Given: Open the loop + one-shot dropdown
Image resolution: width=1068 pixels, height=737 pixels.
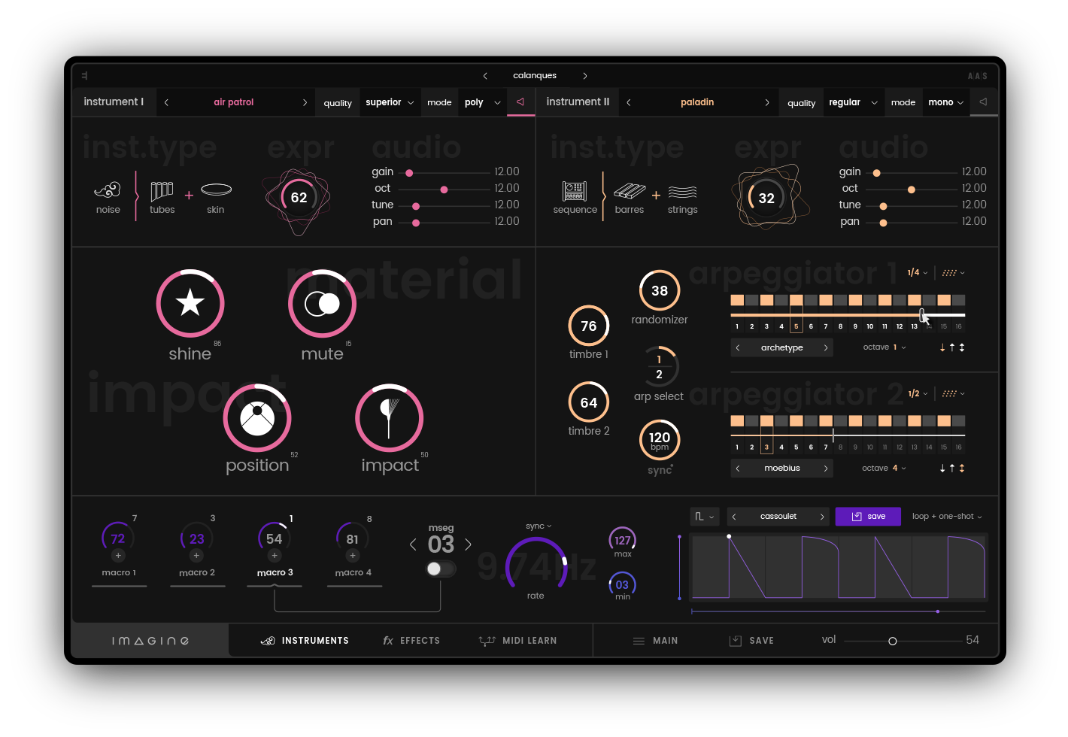Looking at the screenshot, I should coord(947,517).
